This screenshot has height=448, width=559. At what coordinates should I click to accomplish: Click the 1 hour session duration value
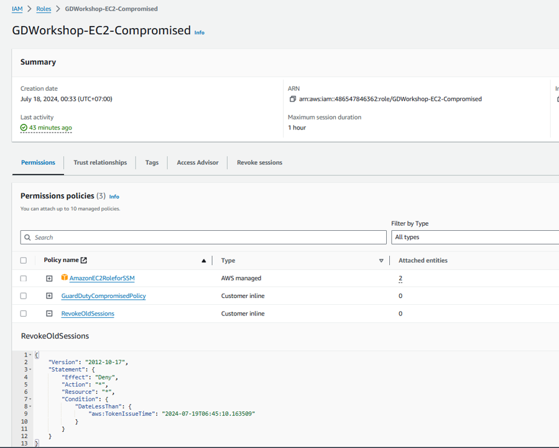[297, 128]
